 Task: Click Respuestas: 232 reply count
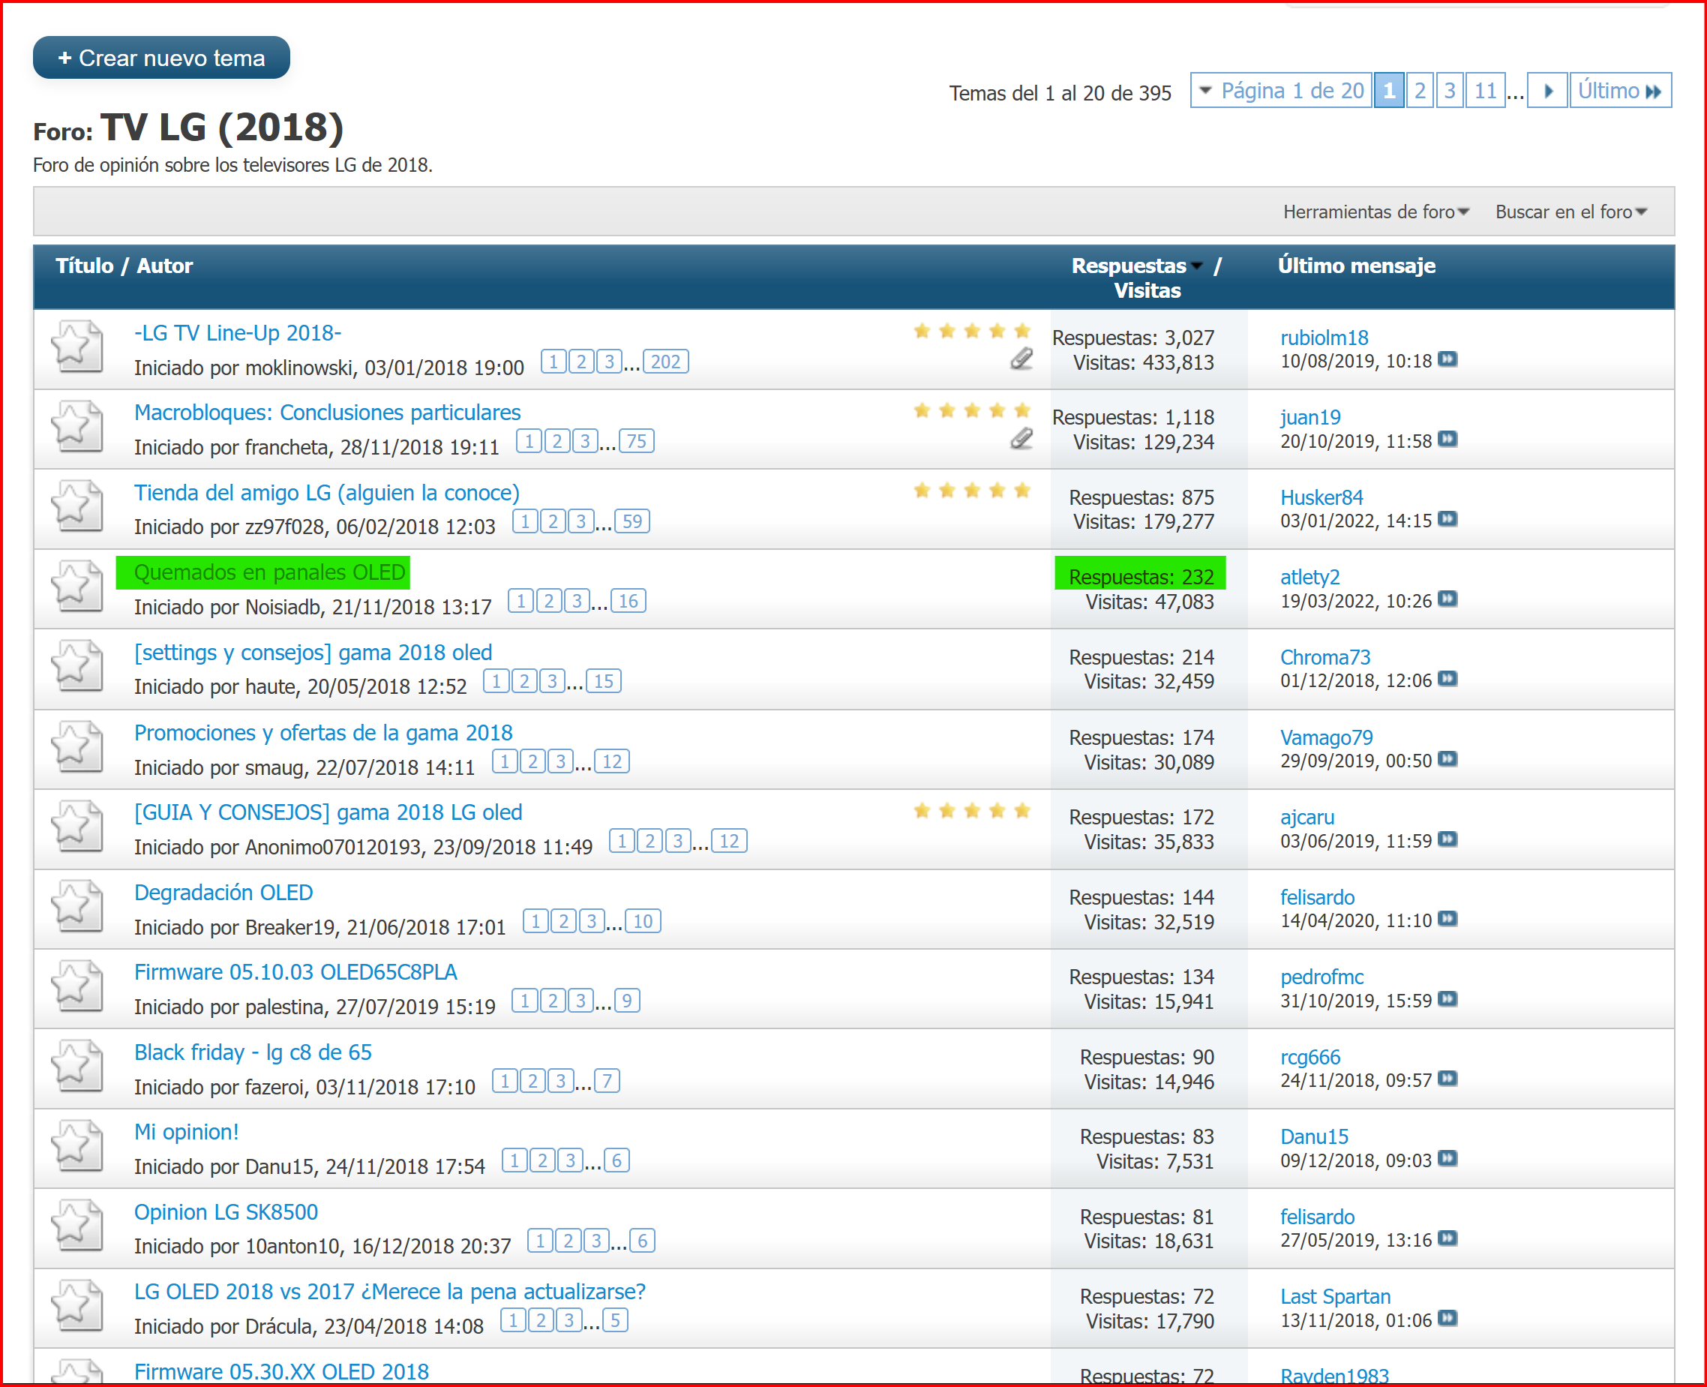[x=1141, y=577]
